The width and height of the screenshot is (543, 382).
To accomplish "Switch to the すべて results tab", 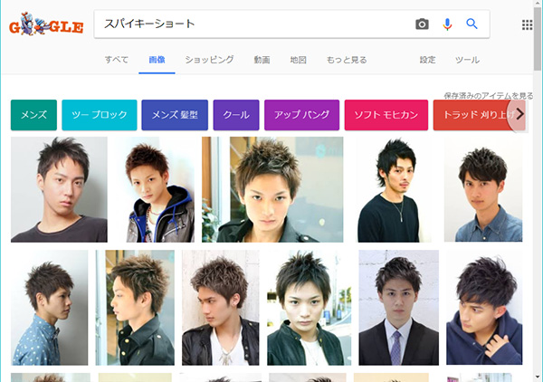I will pos(116,60).
